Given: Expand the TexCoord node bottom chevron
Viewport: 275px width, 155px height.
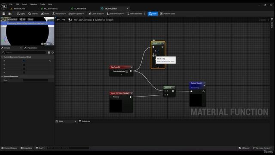Looking at the screenshot, I should pos(121,75).
